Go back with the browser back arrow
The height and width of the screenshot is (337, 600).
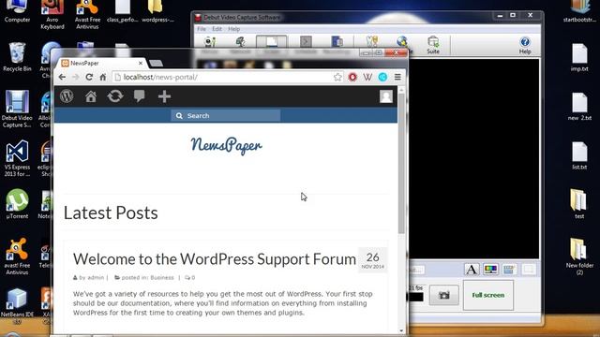62,77
